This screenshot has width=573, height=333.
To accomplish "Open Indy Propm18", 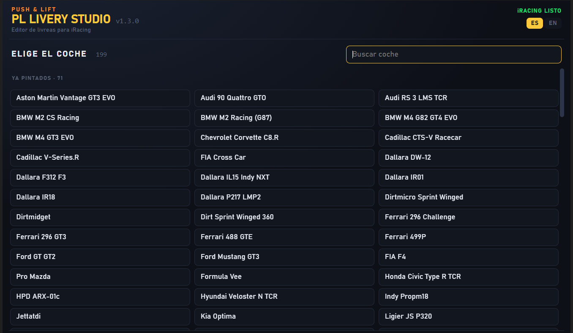I will point(469,297).
